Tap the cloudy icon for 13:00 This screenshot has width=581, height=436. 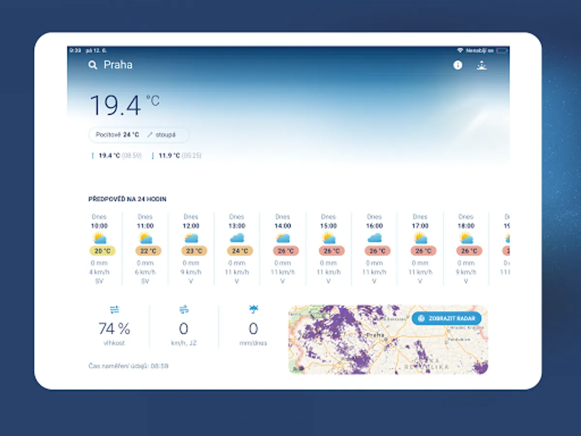coord(237,238)
